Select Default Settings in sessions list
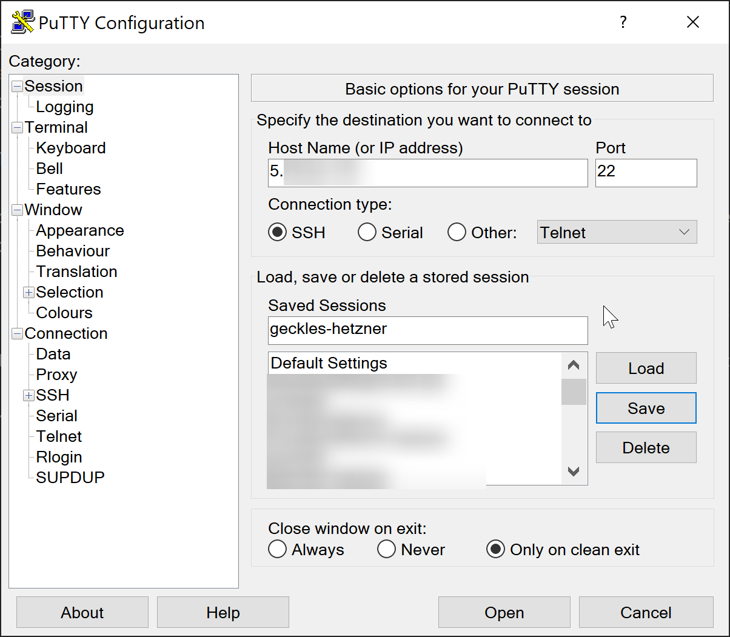 click(414, 363)
